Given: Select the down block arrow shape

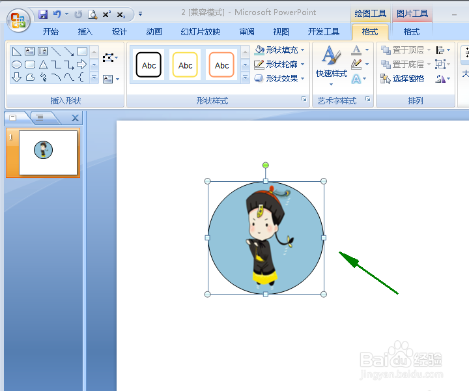Looking at the screenshot, I should 16,78.
